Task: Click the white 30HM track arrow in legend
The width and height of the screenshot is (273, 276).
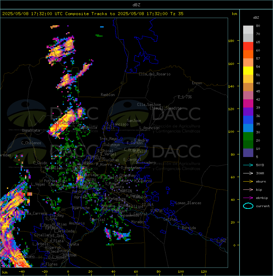Action: click(x=248, y=173)
